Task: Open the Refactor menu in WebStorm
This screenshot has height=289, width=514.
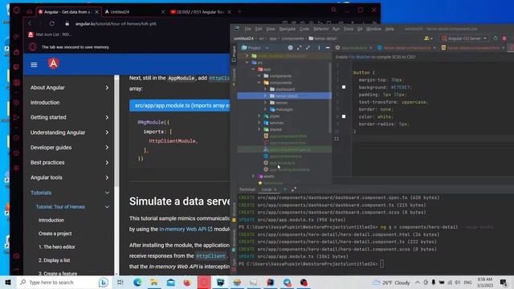Action: (x=321, y=29)
